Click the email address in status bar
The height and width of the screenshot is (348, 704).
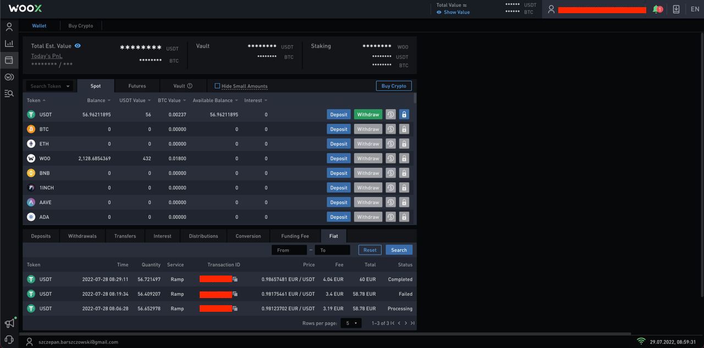tap(78, 342)
